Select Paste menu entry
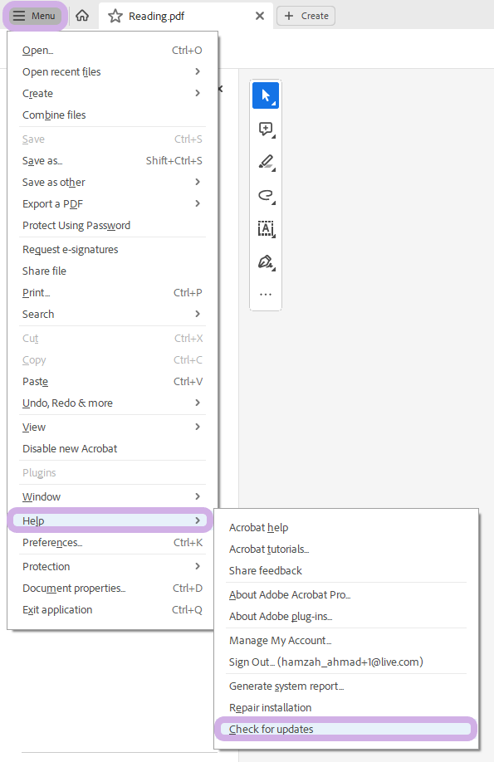 (112, 382)
